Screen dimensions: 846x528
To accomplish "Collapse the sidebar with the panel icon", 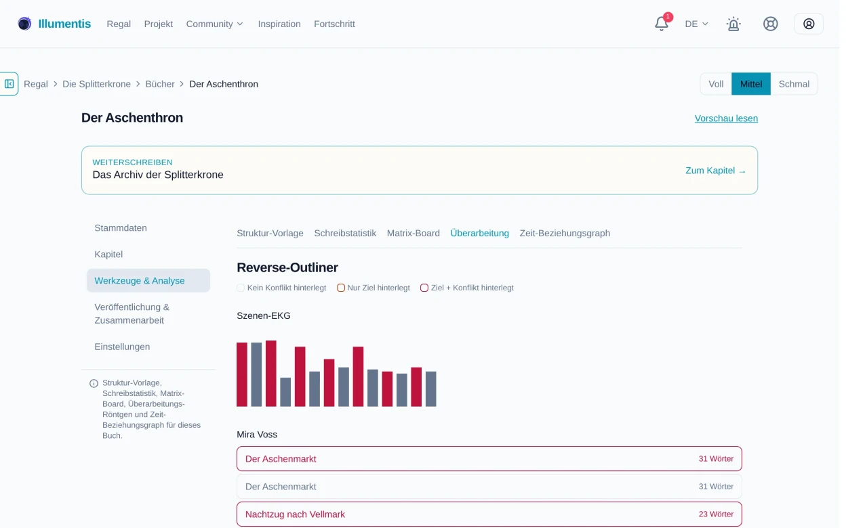I will [x=9, y=84].
